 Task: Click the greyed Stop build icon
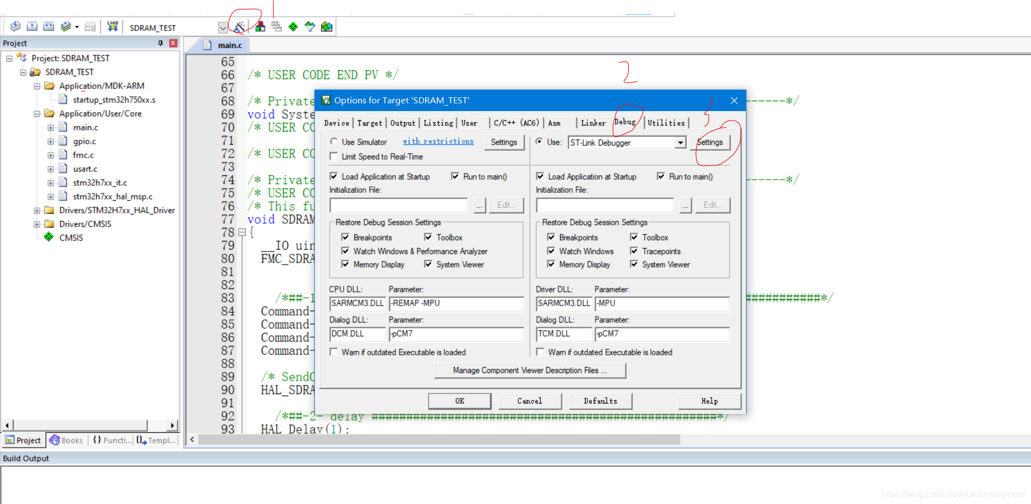pos(91,27)
